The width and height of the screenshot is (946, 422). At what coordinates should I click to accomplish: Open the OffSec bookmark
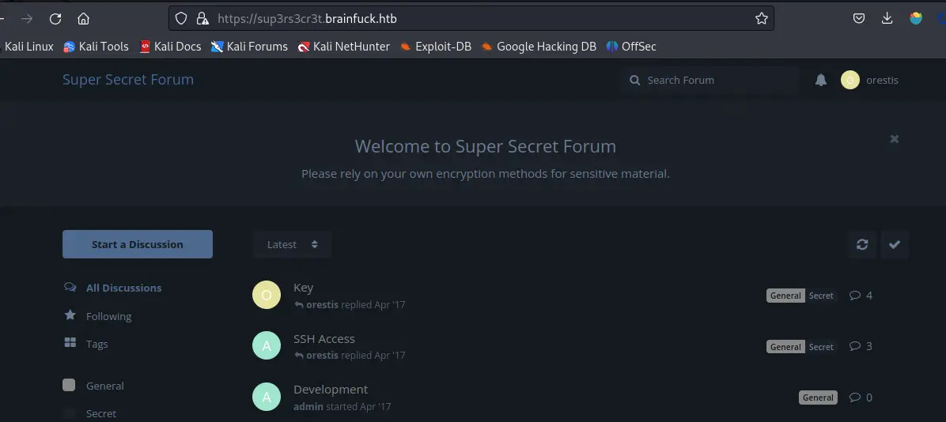click(x=631, y=47)
